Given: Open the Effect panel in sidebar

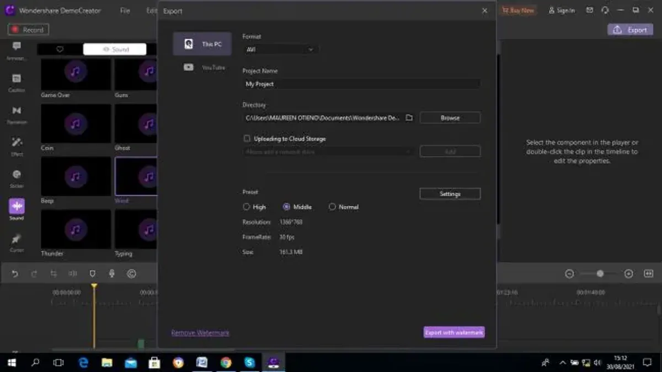Looking at the screenshot, I should click(17, 146).
